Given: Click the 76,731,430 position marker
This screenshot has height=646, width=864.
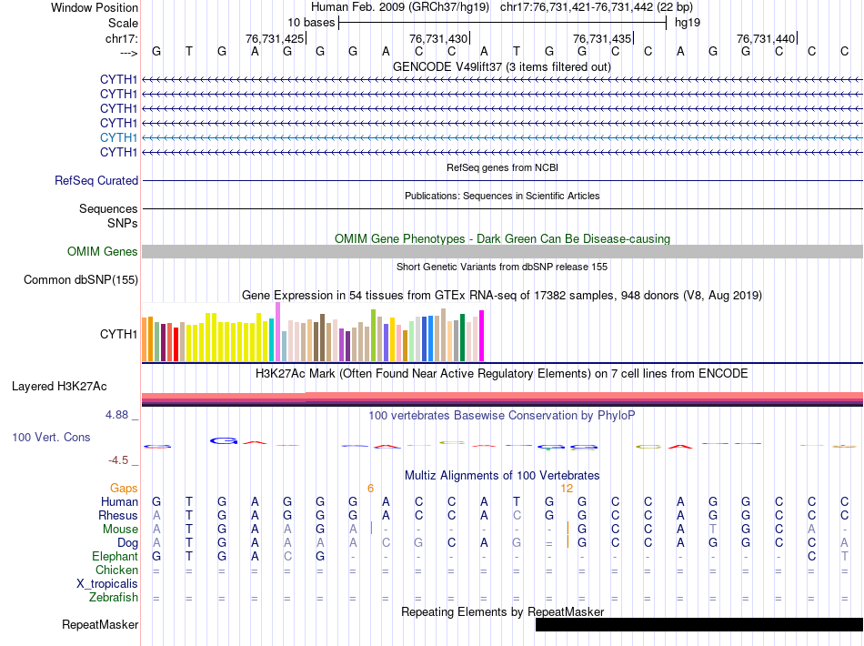Looking at the screenshot, I should click(439, 38).
